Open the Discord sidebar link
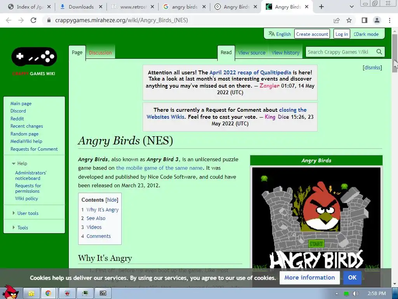Screen dimensions: 398x299 18,111
